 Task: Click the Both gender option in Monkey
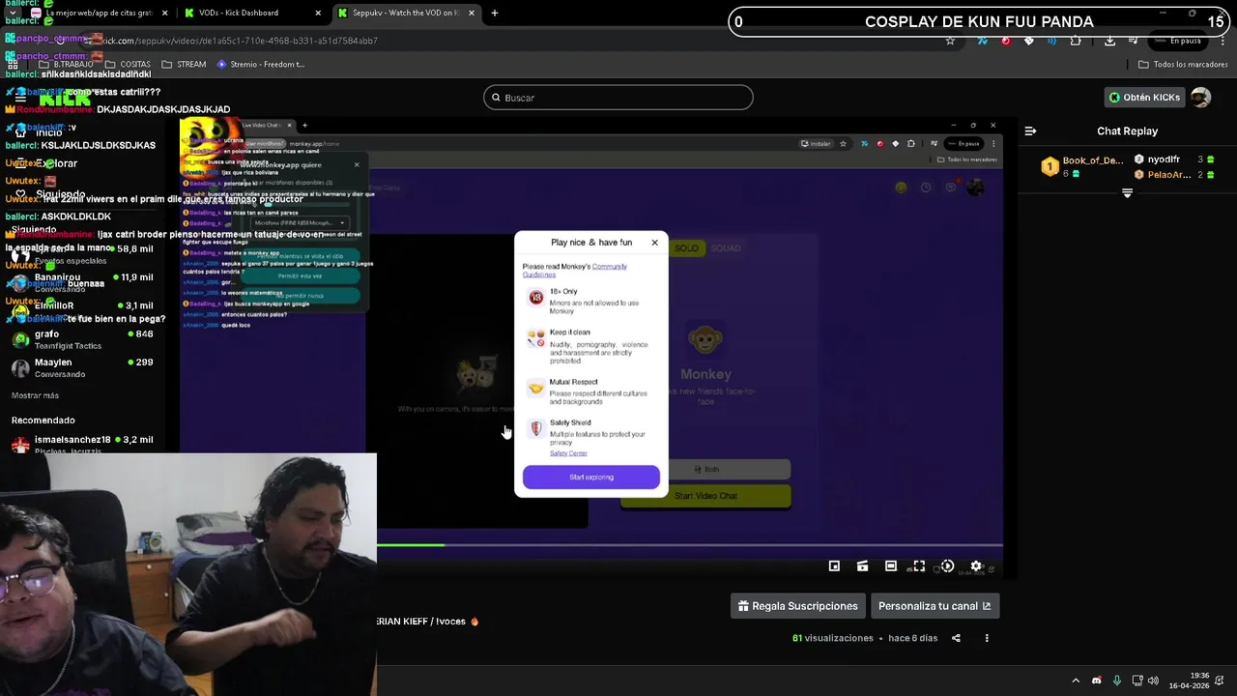(705, 470)
